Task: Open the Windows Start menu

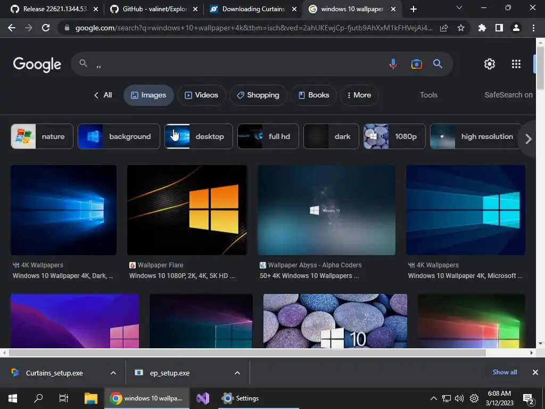Action: [13, 398]
